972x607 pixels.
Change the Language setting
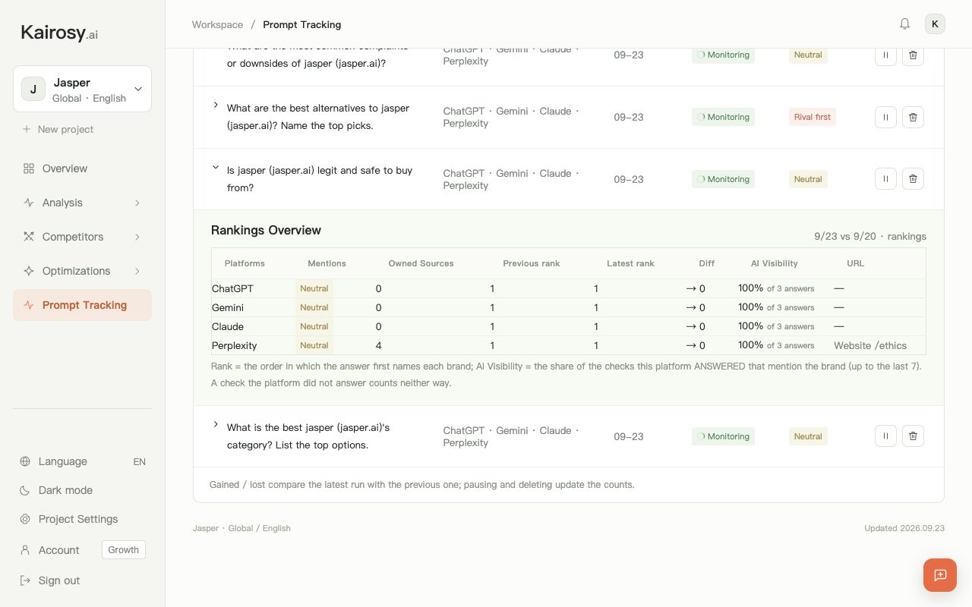pyautogui.click(x=82, y=461)
